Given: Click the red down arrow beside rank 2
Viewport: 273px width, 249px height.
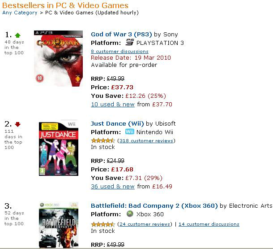Looking at the screenshot, I should click(18, 124).
